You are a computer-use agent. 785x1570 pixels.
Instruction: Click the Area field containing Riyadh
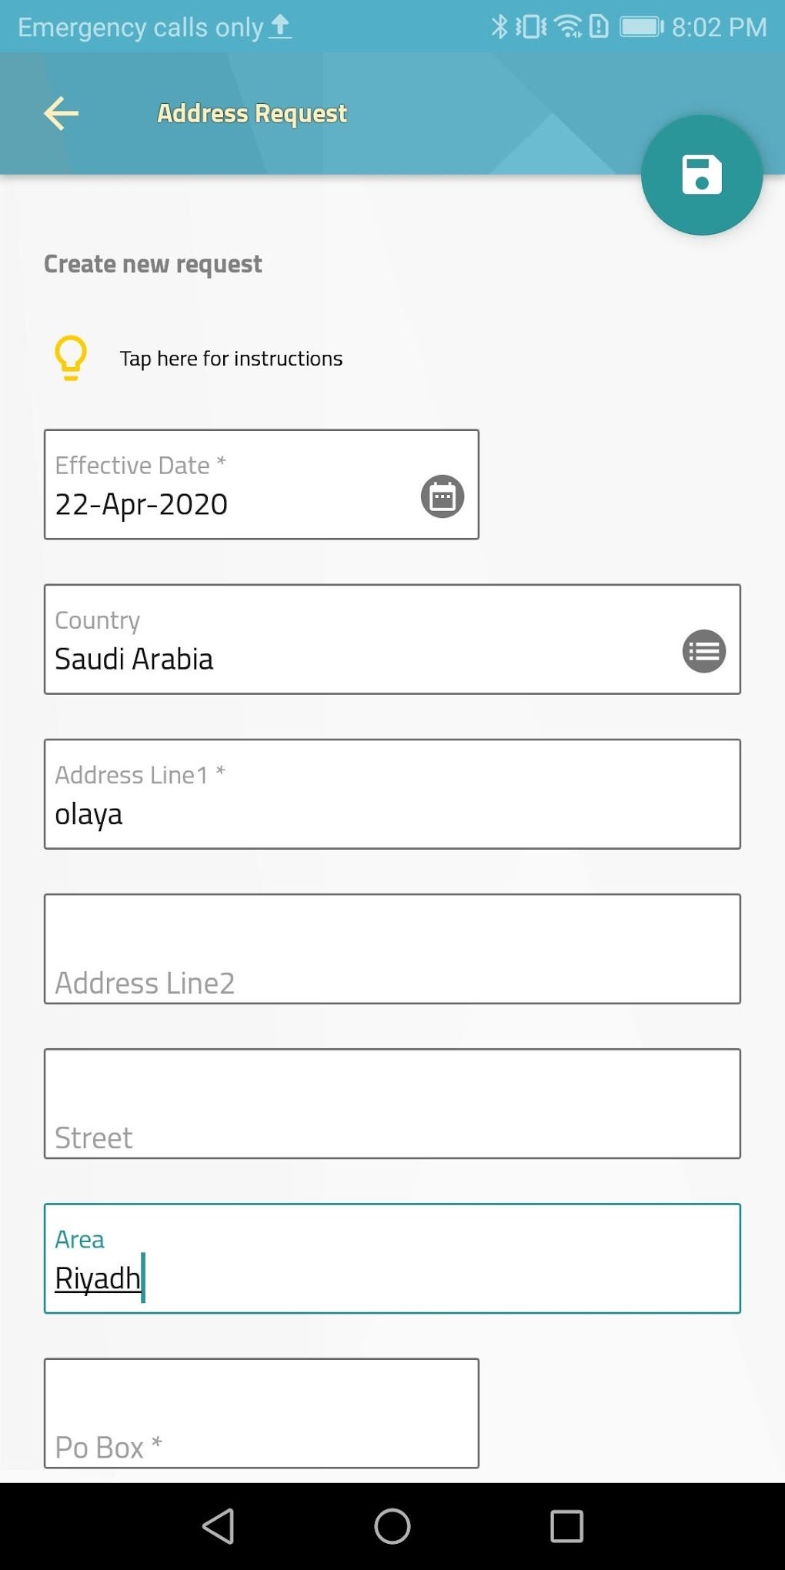(x=392, y=1259)
